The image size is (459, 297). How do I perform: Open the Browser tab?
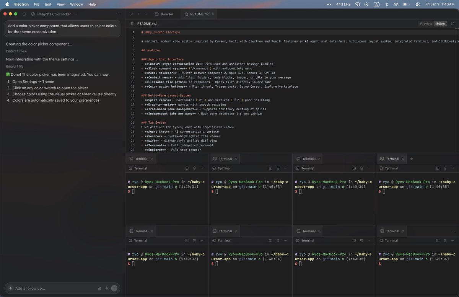tap(164, 14)
